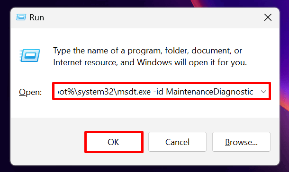Click the "Internet resource, and Windows" description line
Screen dimensions: 289x172
tap(150, 62)
